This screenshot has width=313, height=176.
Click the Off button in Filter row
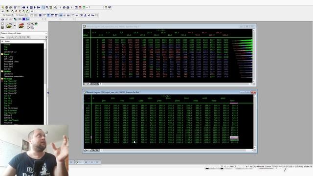[28, 37]
